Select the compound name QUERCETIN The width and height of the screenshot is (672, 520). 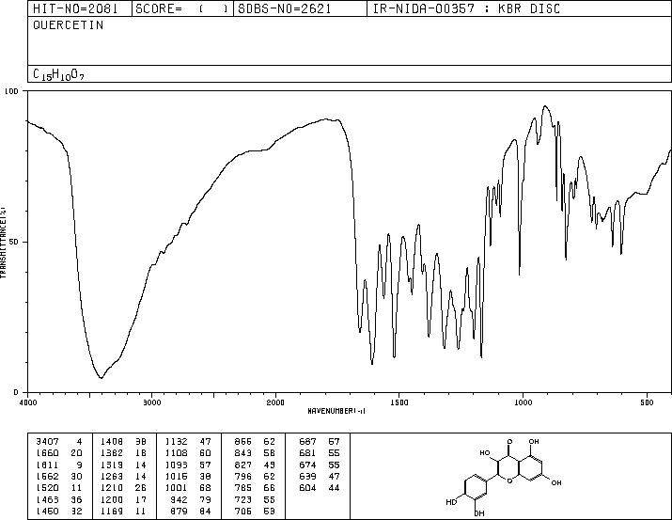point(69,25)
